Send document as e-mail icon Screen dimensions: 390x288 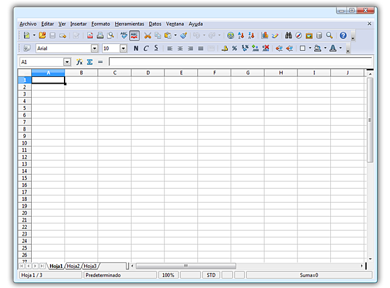click(x=63, y=35)
